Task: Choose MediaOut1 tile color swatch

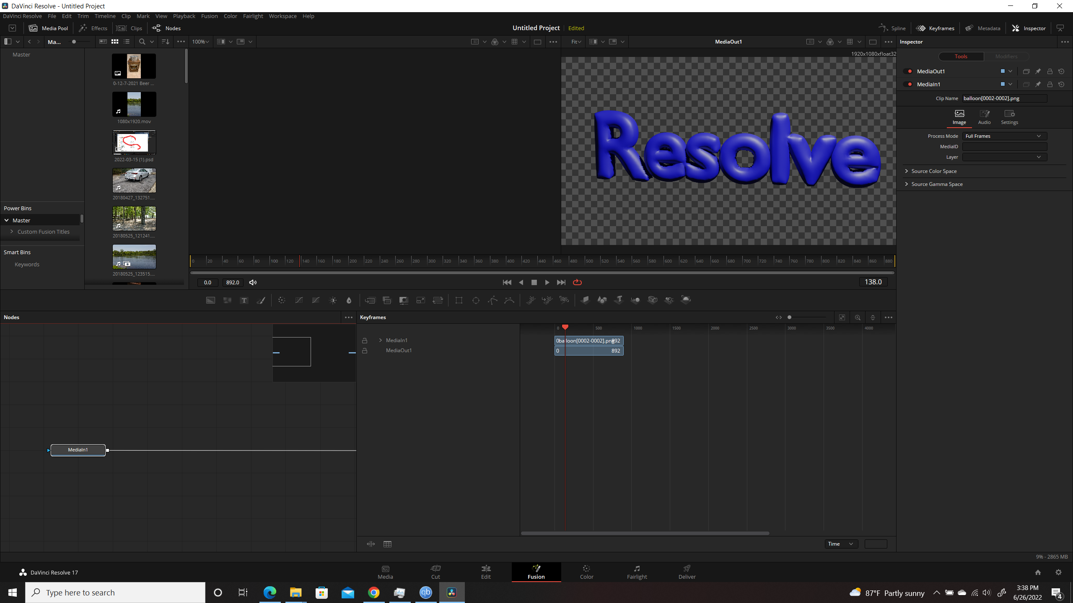Action: tap(1003, 71)
